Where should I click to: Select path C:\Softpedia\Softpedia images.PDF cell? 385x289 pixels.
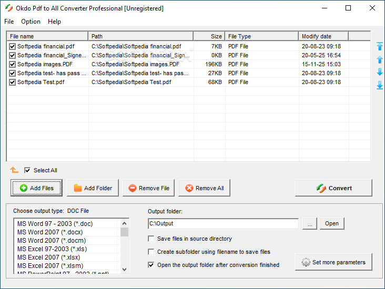(141, 64)
